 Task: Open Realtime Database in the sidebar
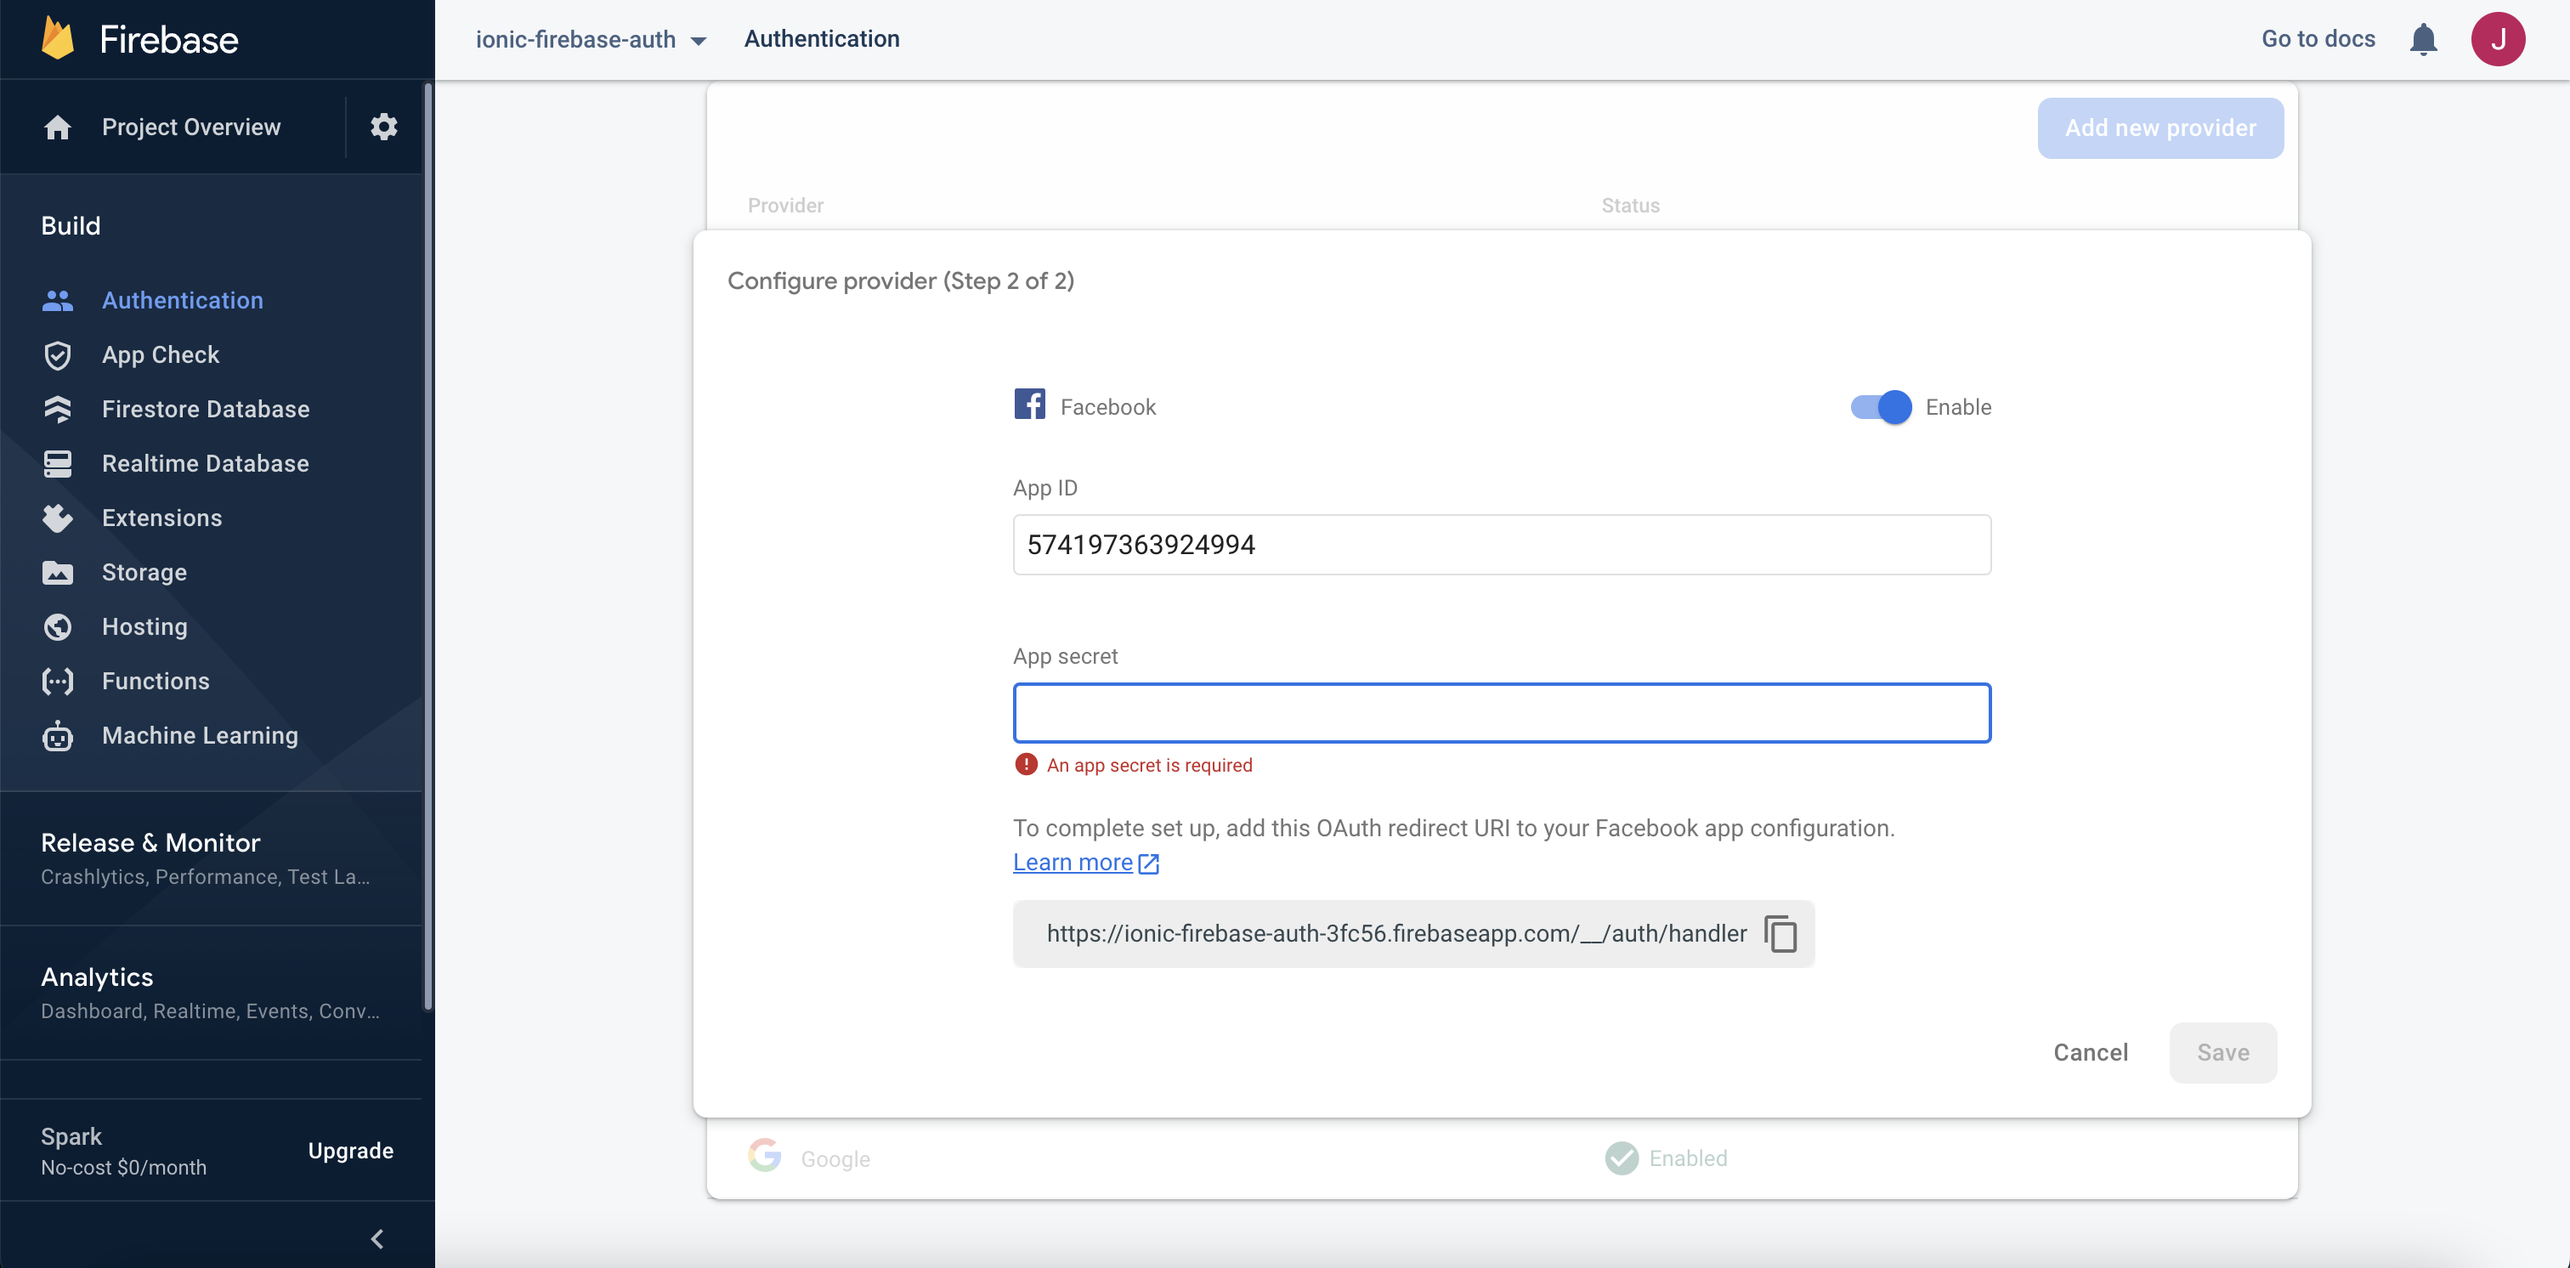tap(206, 464)
